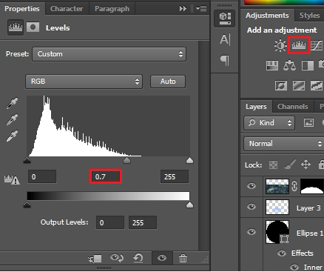Click the trash icon to delete adjustment

(183, 259)
